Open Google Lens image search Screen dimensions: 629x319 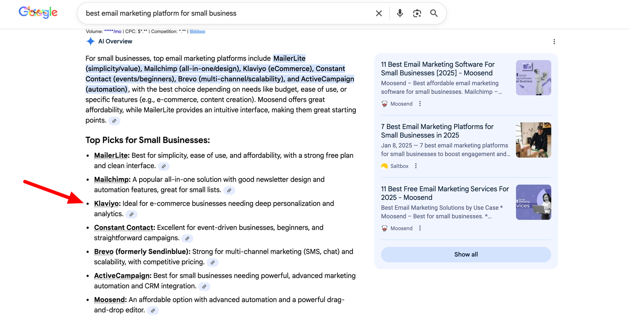(417, 13)
